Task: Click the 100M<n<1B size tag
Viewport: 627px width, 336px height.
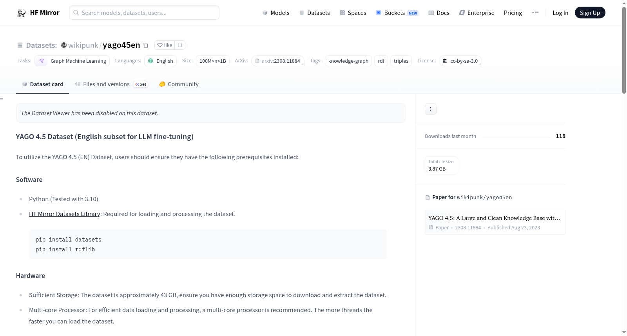Action: 213,61
